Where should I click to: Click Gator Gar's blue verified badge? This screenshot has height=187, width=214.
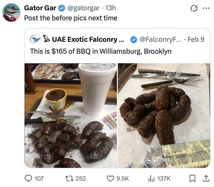click(62, 8)
